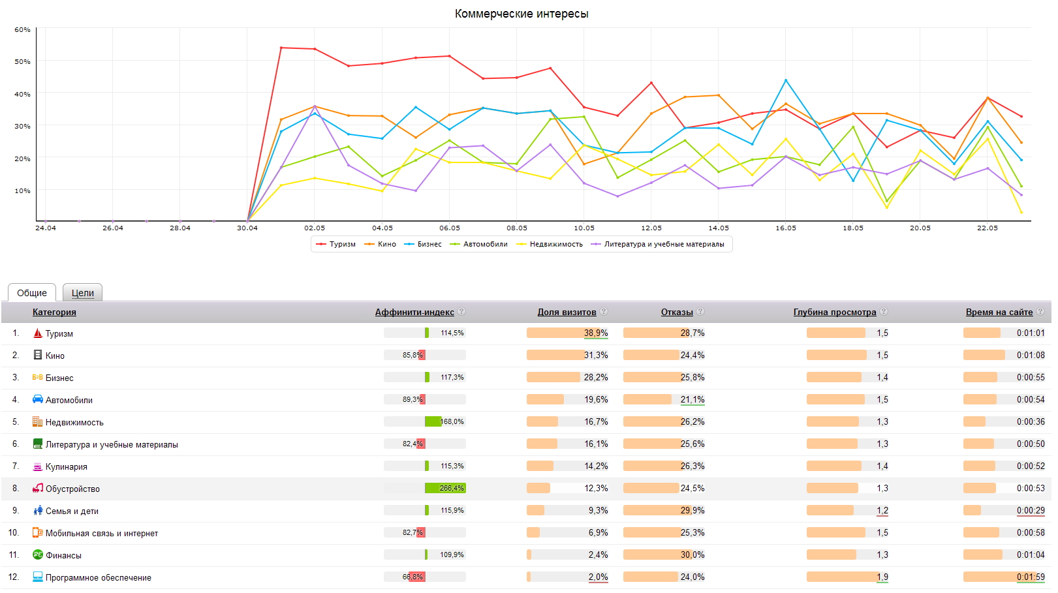
Task: Click the Программное обеспечение laptop icon
Action: pos(38,577)
